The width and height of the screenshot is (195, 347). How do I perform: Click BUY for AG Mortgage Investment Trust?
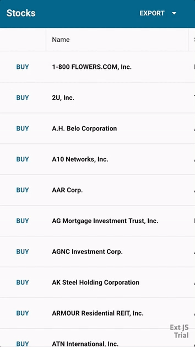coord(23,221)
